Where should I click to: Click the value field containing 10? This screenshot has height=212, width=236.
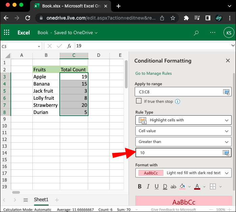point(179,152)
